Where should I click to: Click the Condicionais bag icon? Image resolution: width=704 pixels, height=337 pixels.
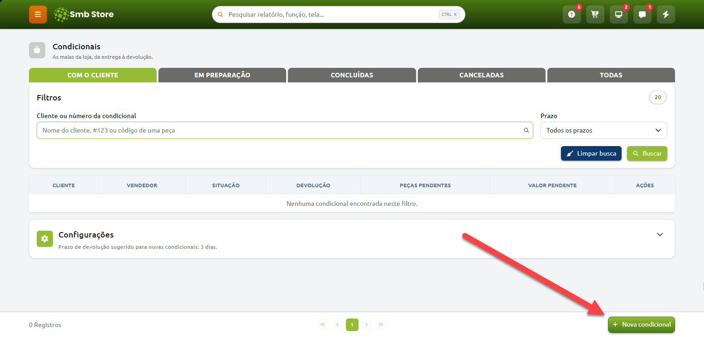point(37,50)
